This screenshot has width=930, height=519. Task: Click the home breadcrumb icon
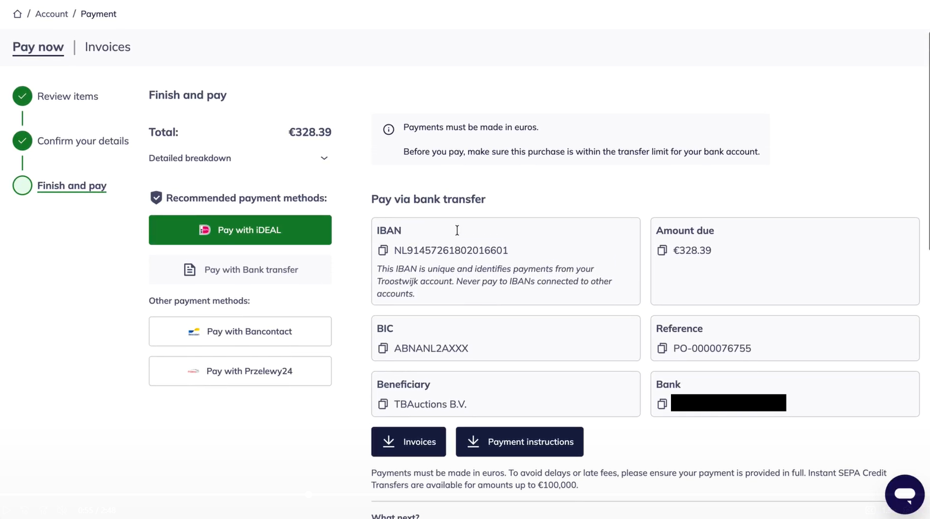(x=18, y=14)
